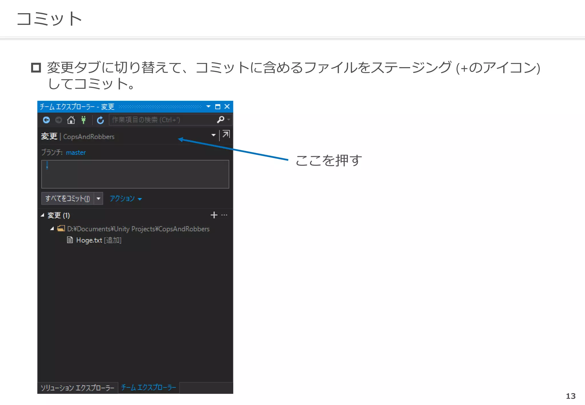Click the CopsAndRobbers repository name
This screenshot has width=585, height=405.
coord(89,137)
